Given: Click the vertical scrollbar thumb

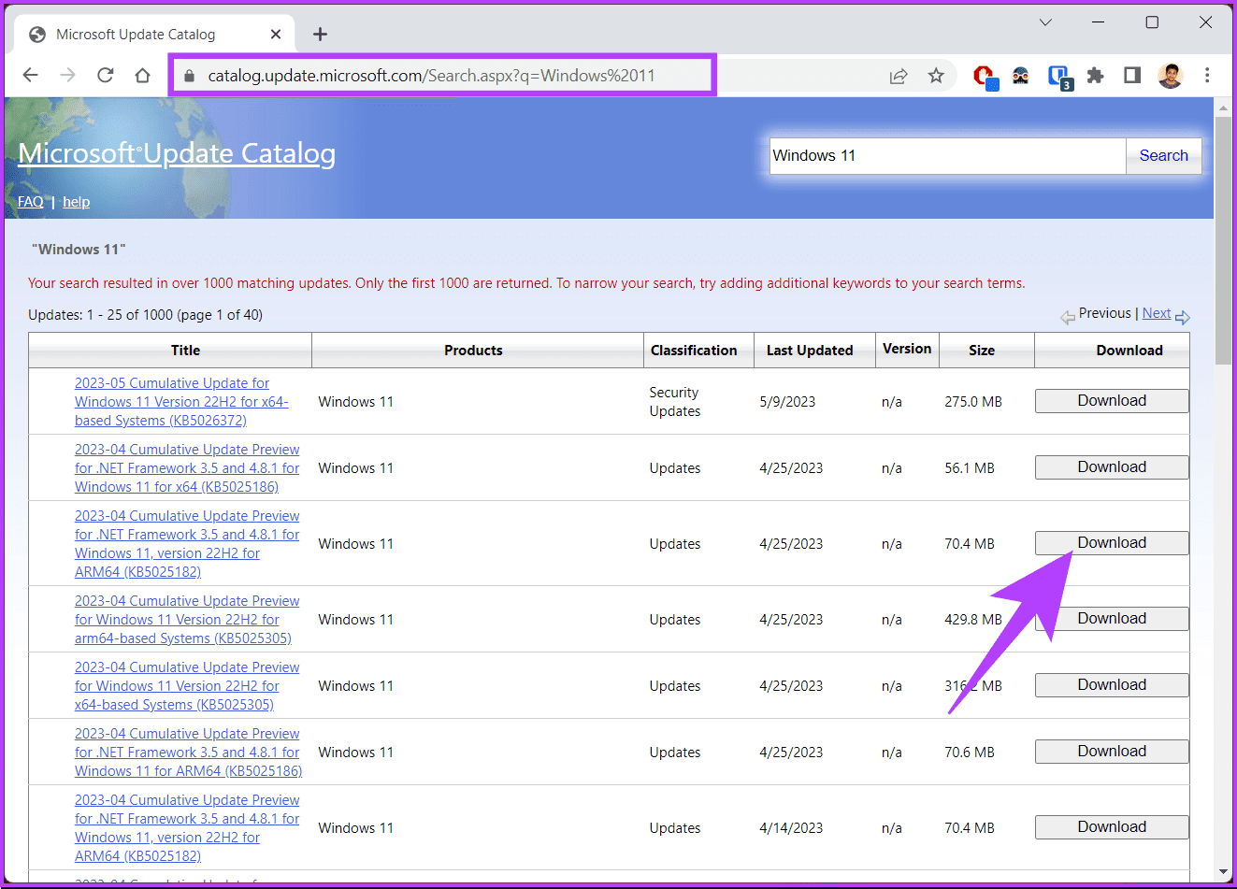Looking at the screenshot, I should point(1223,241).
